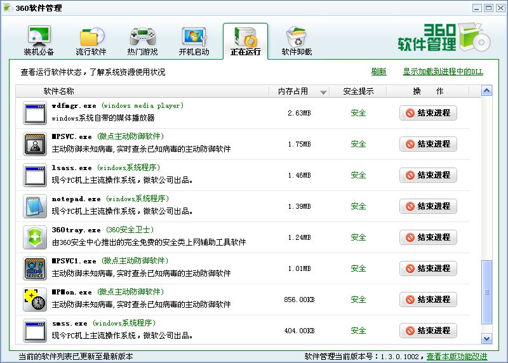
Task: Sort by 软件名称 column header
Action: click(x=58, y=91)
